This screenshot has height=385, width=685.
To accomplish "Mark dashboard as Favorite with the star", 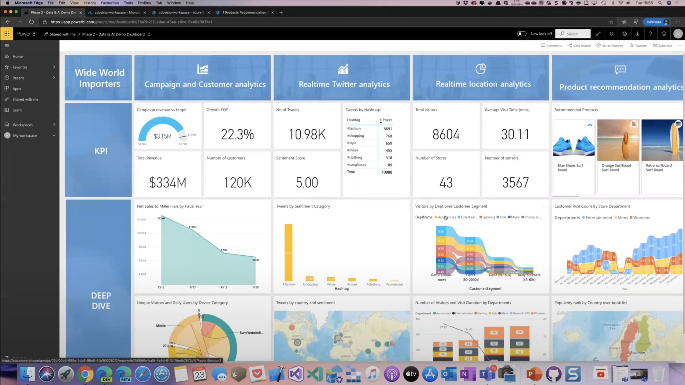I will pyautogui.click(x=631, y=46).
